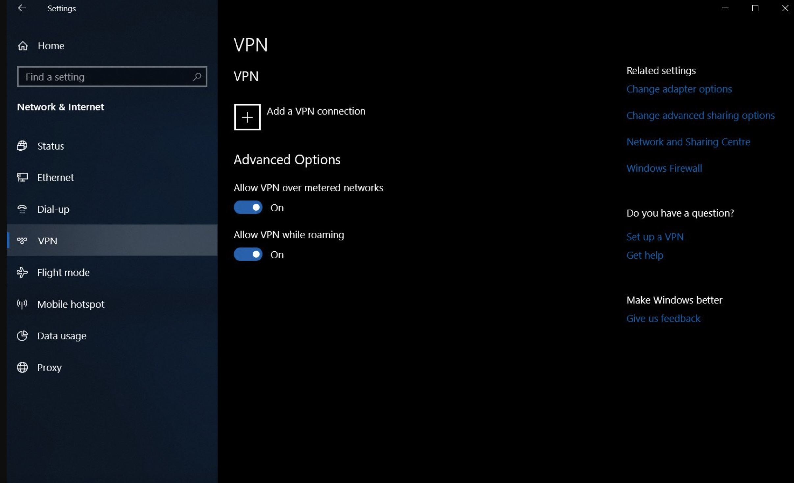Click Give us feedback link
Image resolution: width=794 pixels, height=483 pixels.
click(x=663, y=318)
